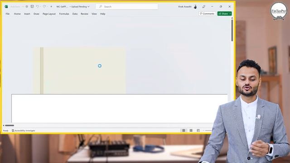Click the NIC-GePP workbook file name
290x163 pixels.
click(x=62, y=6)
